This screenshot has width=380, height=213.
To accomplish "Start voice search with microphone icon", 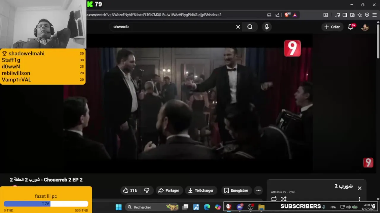I will point(267,27).
